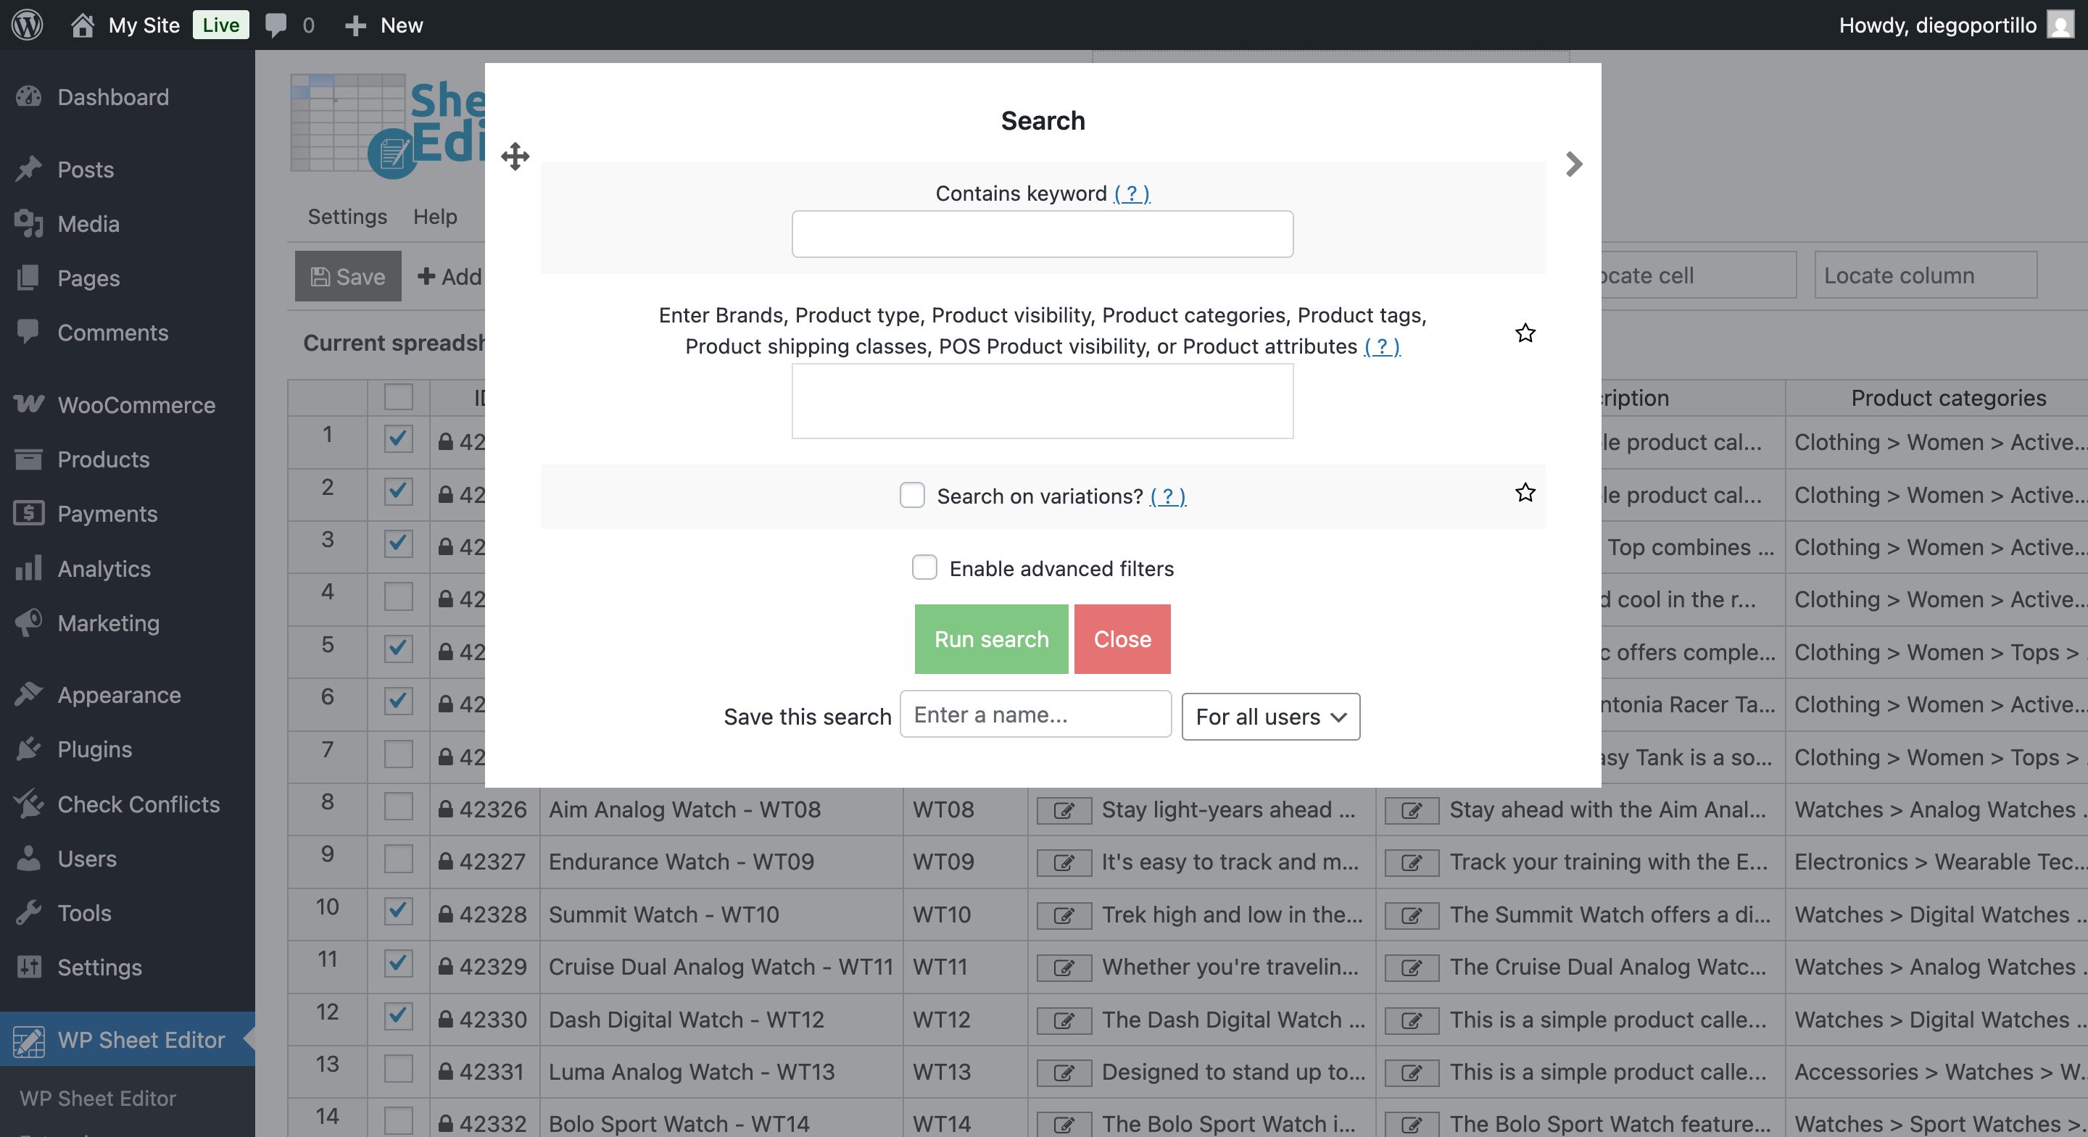Screen dimensions: 2088x1137
Task: Star the product taxonomy search filter
Action: tap(1525, 333)
